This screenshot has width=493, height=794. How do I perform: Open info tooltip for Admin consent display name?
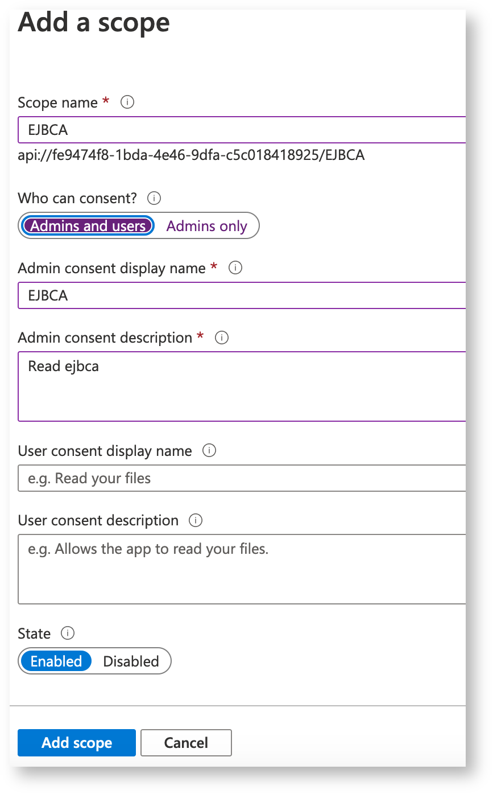click(235, 268)
